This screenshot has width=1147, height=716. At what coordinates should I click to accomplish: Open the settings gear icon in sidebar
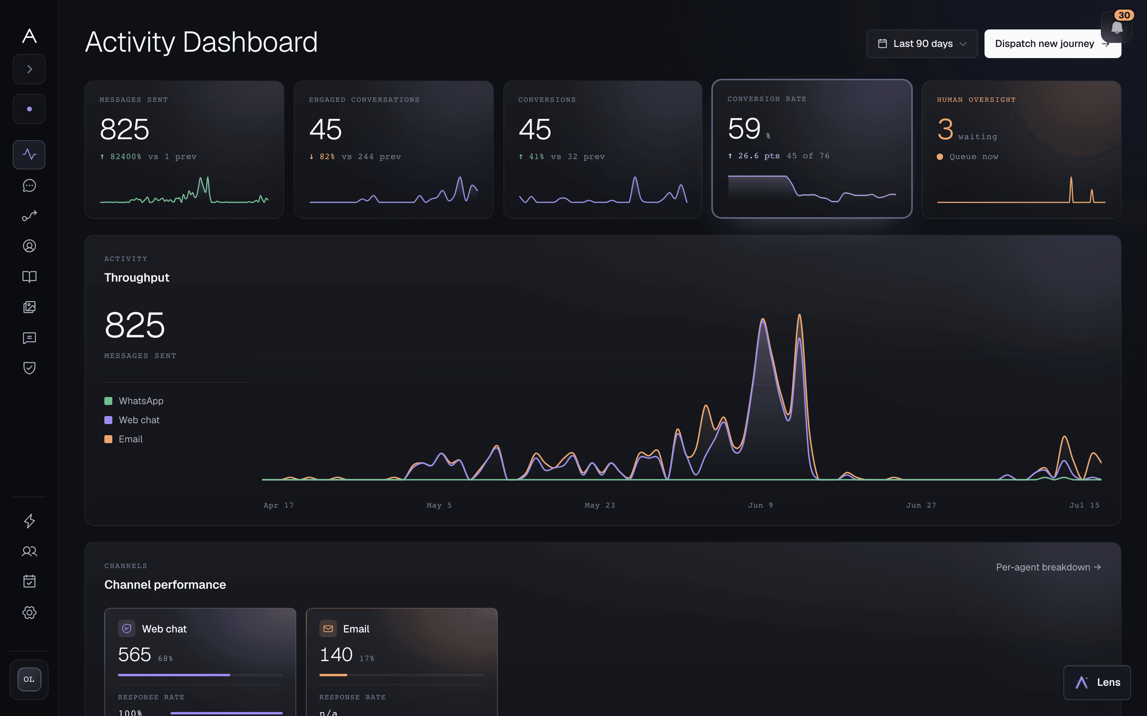click(29, 612)
